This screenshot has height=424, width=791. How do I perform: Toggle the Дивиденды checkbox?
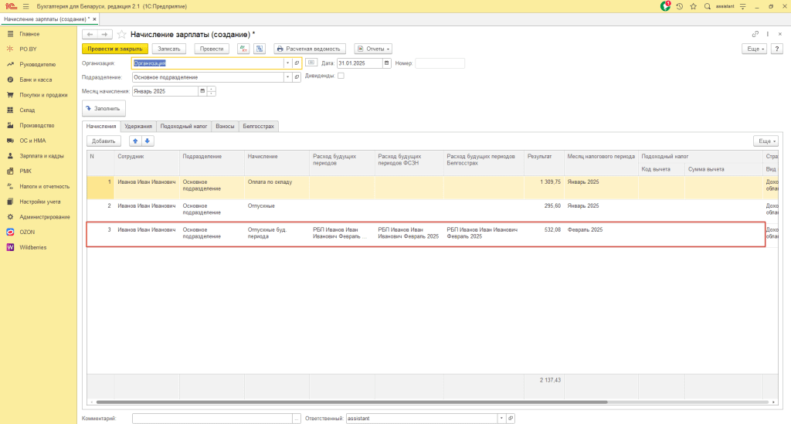(341, 76)
